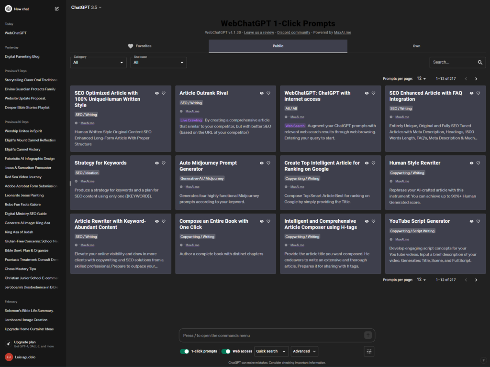
Task: Click the send message arrow button
Action: pyautogui.click(x=367, y=335)
